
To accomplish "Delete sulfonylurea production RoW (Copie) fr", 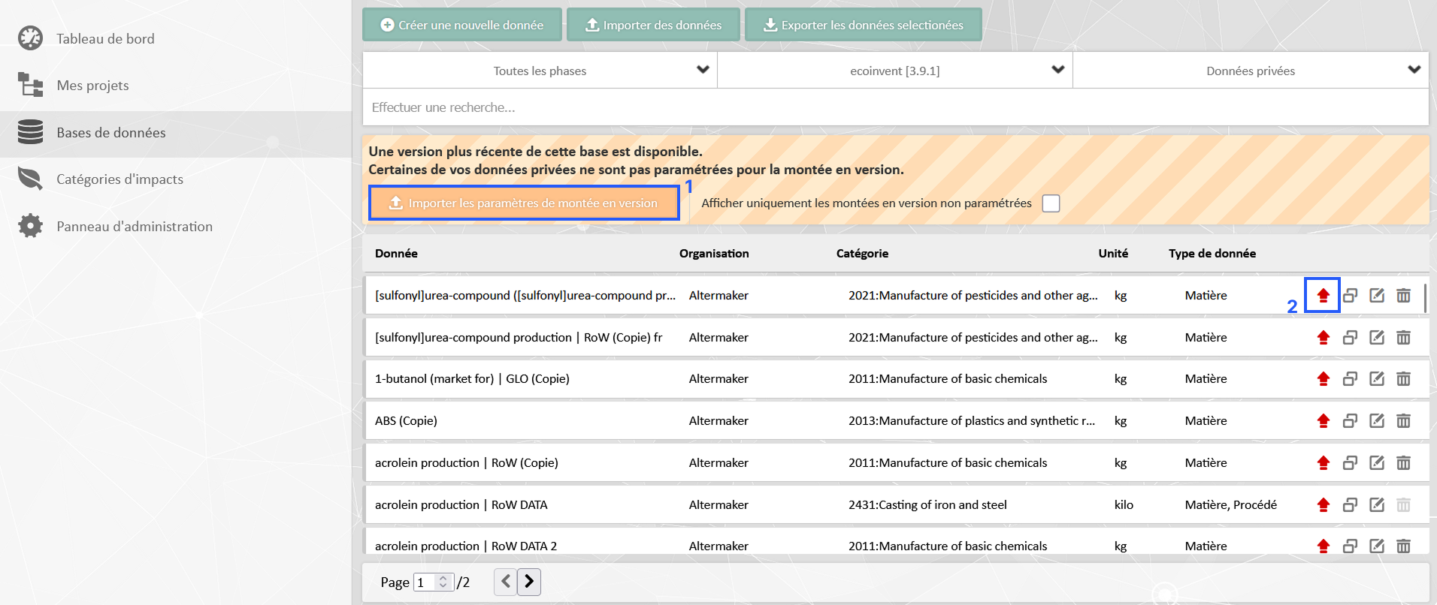I will [x=1403, y=337].
